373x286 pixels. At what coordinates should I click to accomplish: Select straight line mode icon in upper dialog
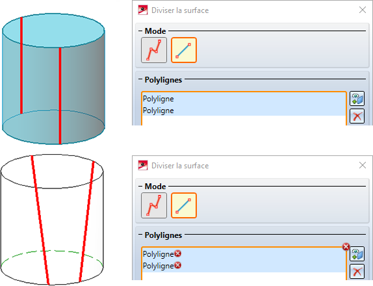pos(184,50)
